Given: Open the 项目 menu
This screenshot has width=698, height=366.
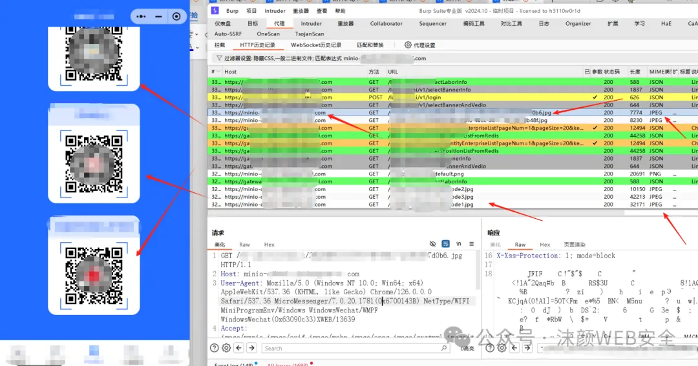Looking at the screenshot, I should tap(251, 11).
